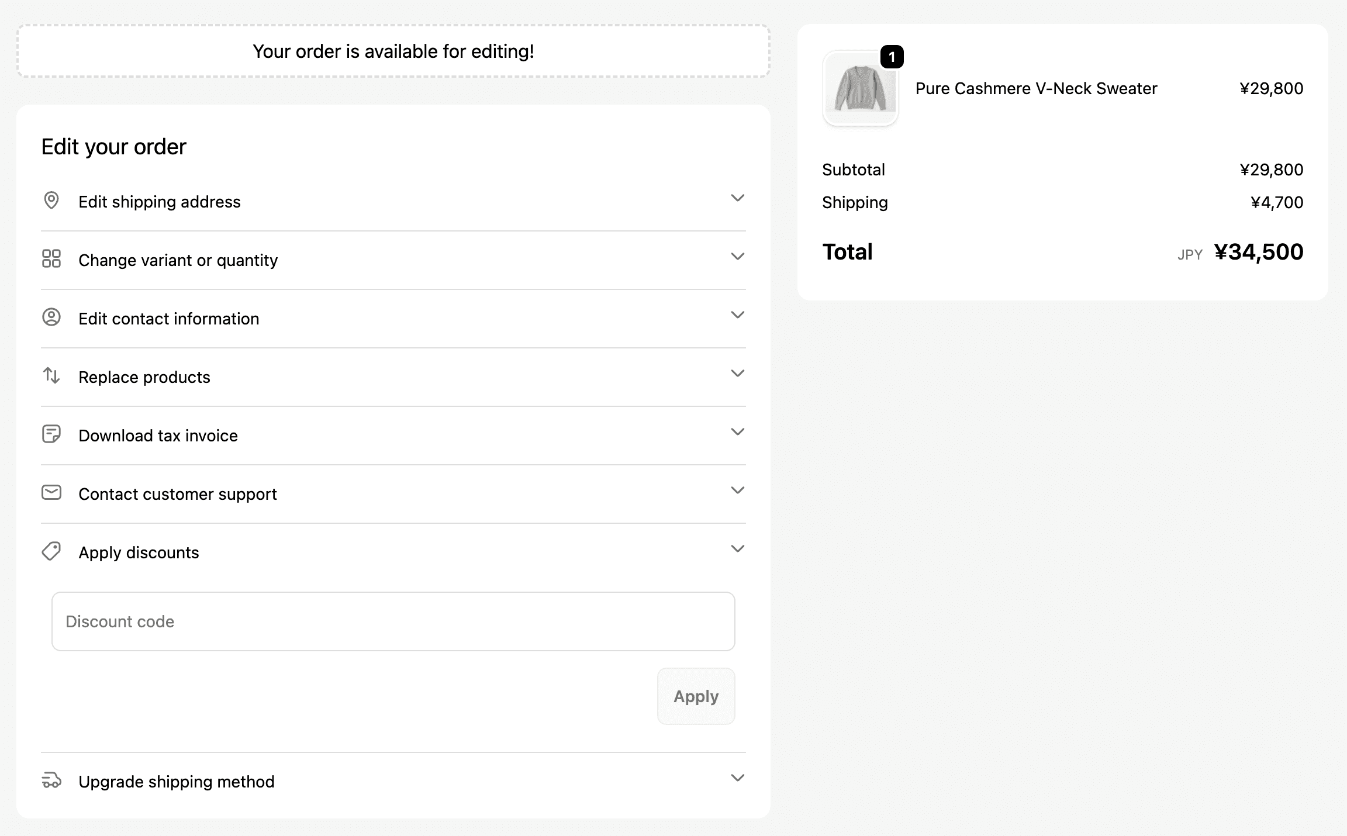This screenshot has height=836, width=1347.
Task: Click the Subtotal label
Action: (854, 170)
